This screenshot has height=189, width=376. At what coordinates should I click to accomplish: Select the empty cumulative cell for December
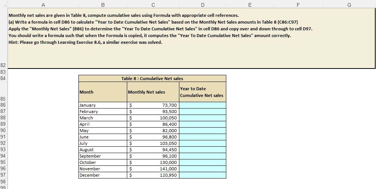[203, 175]
